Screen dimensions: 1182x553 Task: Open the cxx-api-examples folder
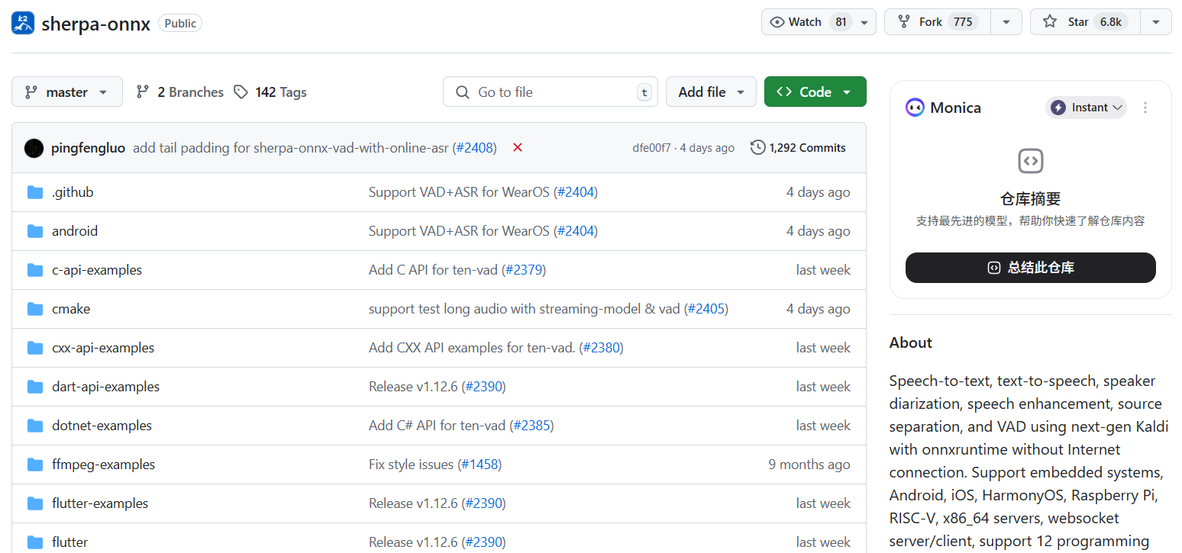pos(103,348)
